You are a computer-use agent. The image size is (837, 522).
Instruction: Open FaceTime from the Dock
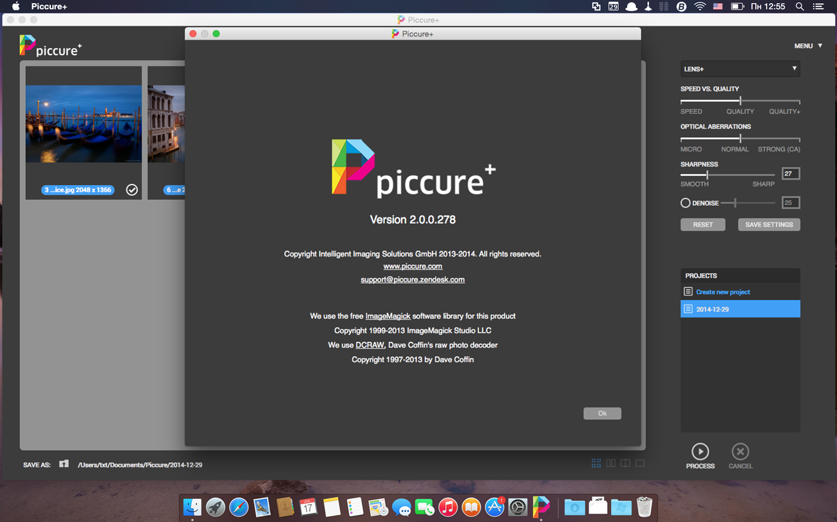(x=424, y=507)
